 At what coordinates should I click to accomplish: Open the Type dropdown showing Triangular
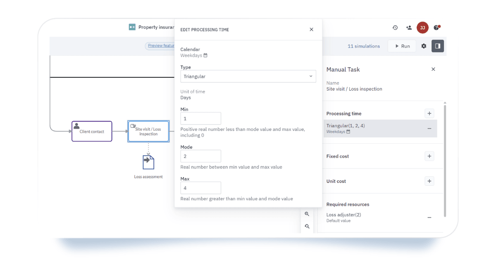[248, 77]
